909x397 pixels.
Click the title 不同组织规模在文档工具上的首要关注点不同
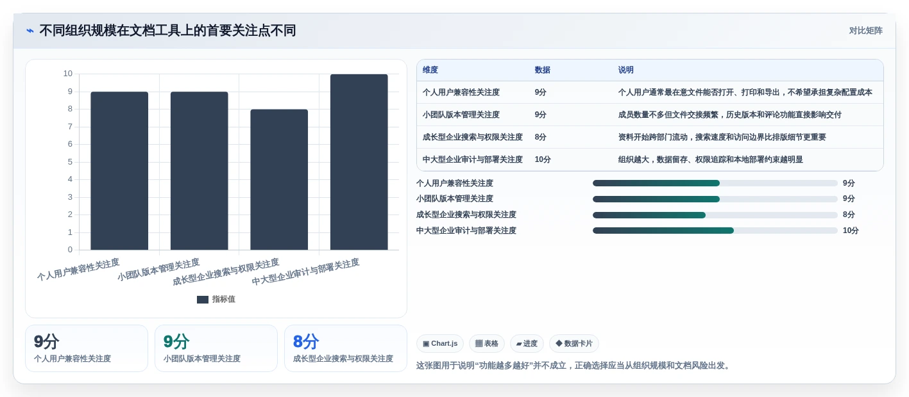click(167, 31)
